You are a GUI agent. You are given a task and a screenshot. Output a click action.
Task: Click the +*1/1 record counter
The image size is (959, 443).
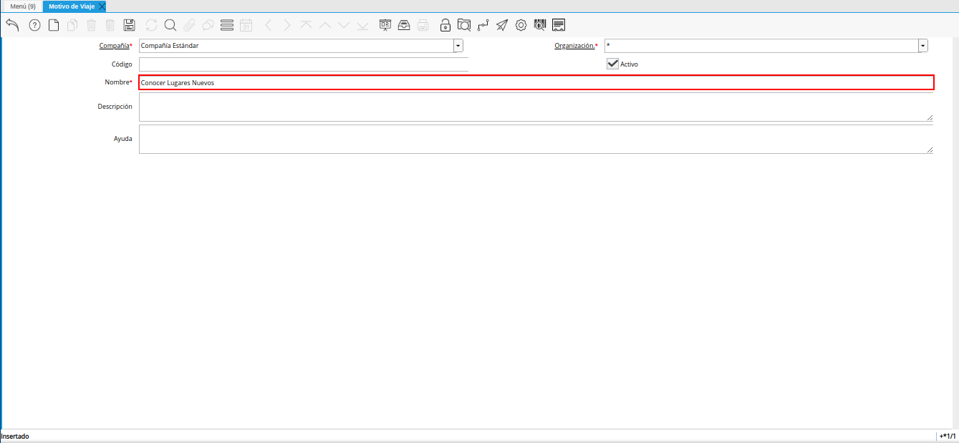(x=948, y=436)
